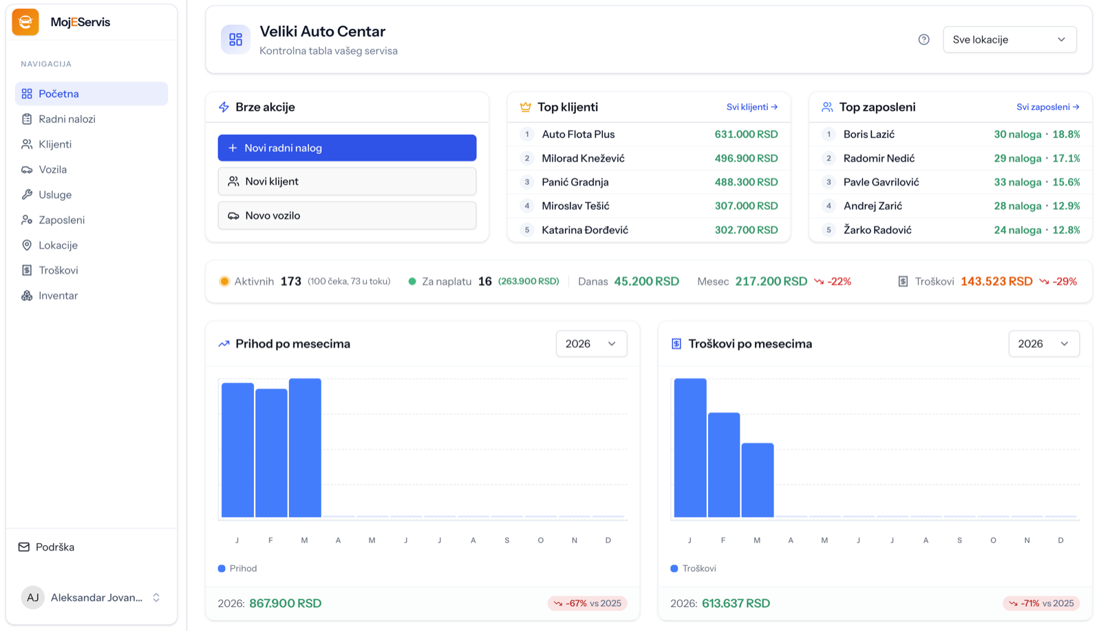Click the January bar in Troškovi chart
The image size is (1101, 631).
point(690,447)
